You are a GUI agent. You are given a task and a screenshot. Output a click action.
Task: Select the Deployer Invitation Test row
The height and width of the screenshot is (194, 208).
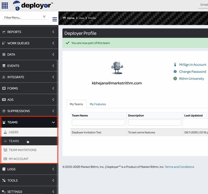point(139,132)
